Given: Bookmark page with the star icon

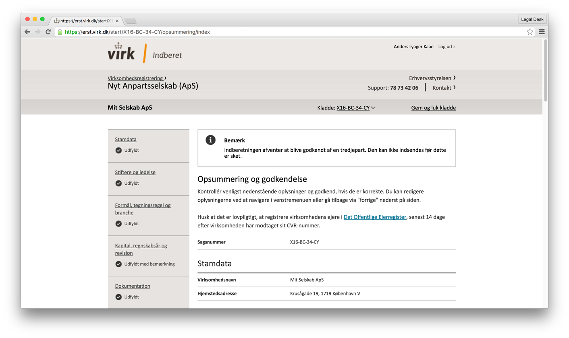Looking at the screenshot, I should click(530, 32).
